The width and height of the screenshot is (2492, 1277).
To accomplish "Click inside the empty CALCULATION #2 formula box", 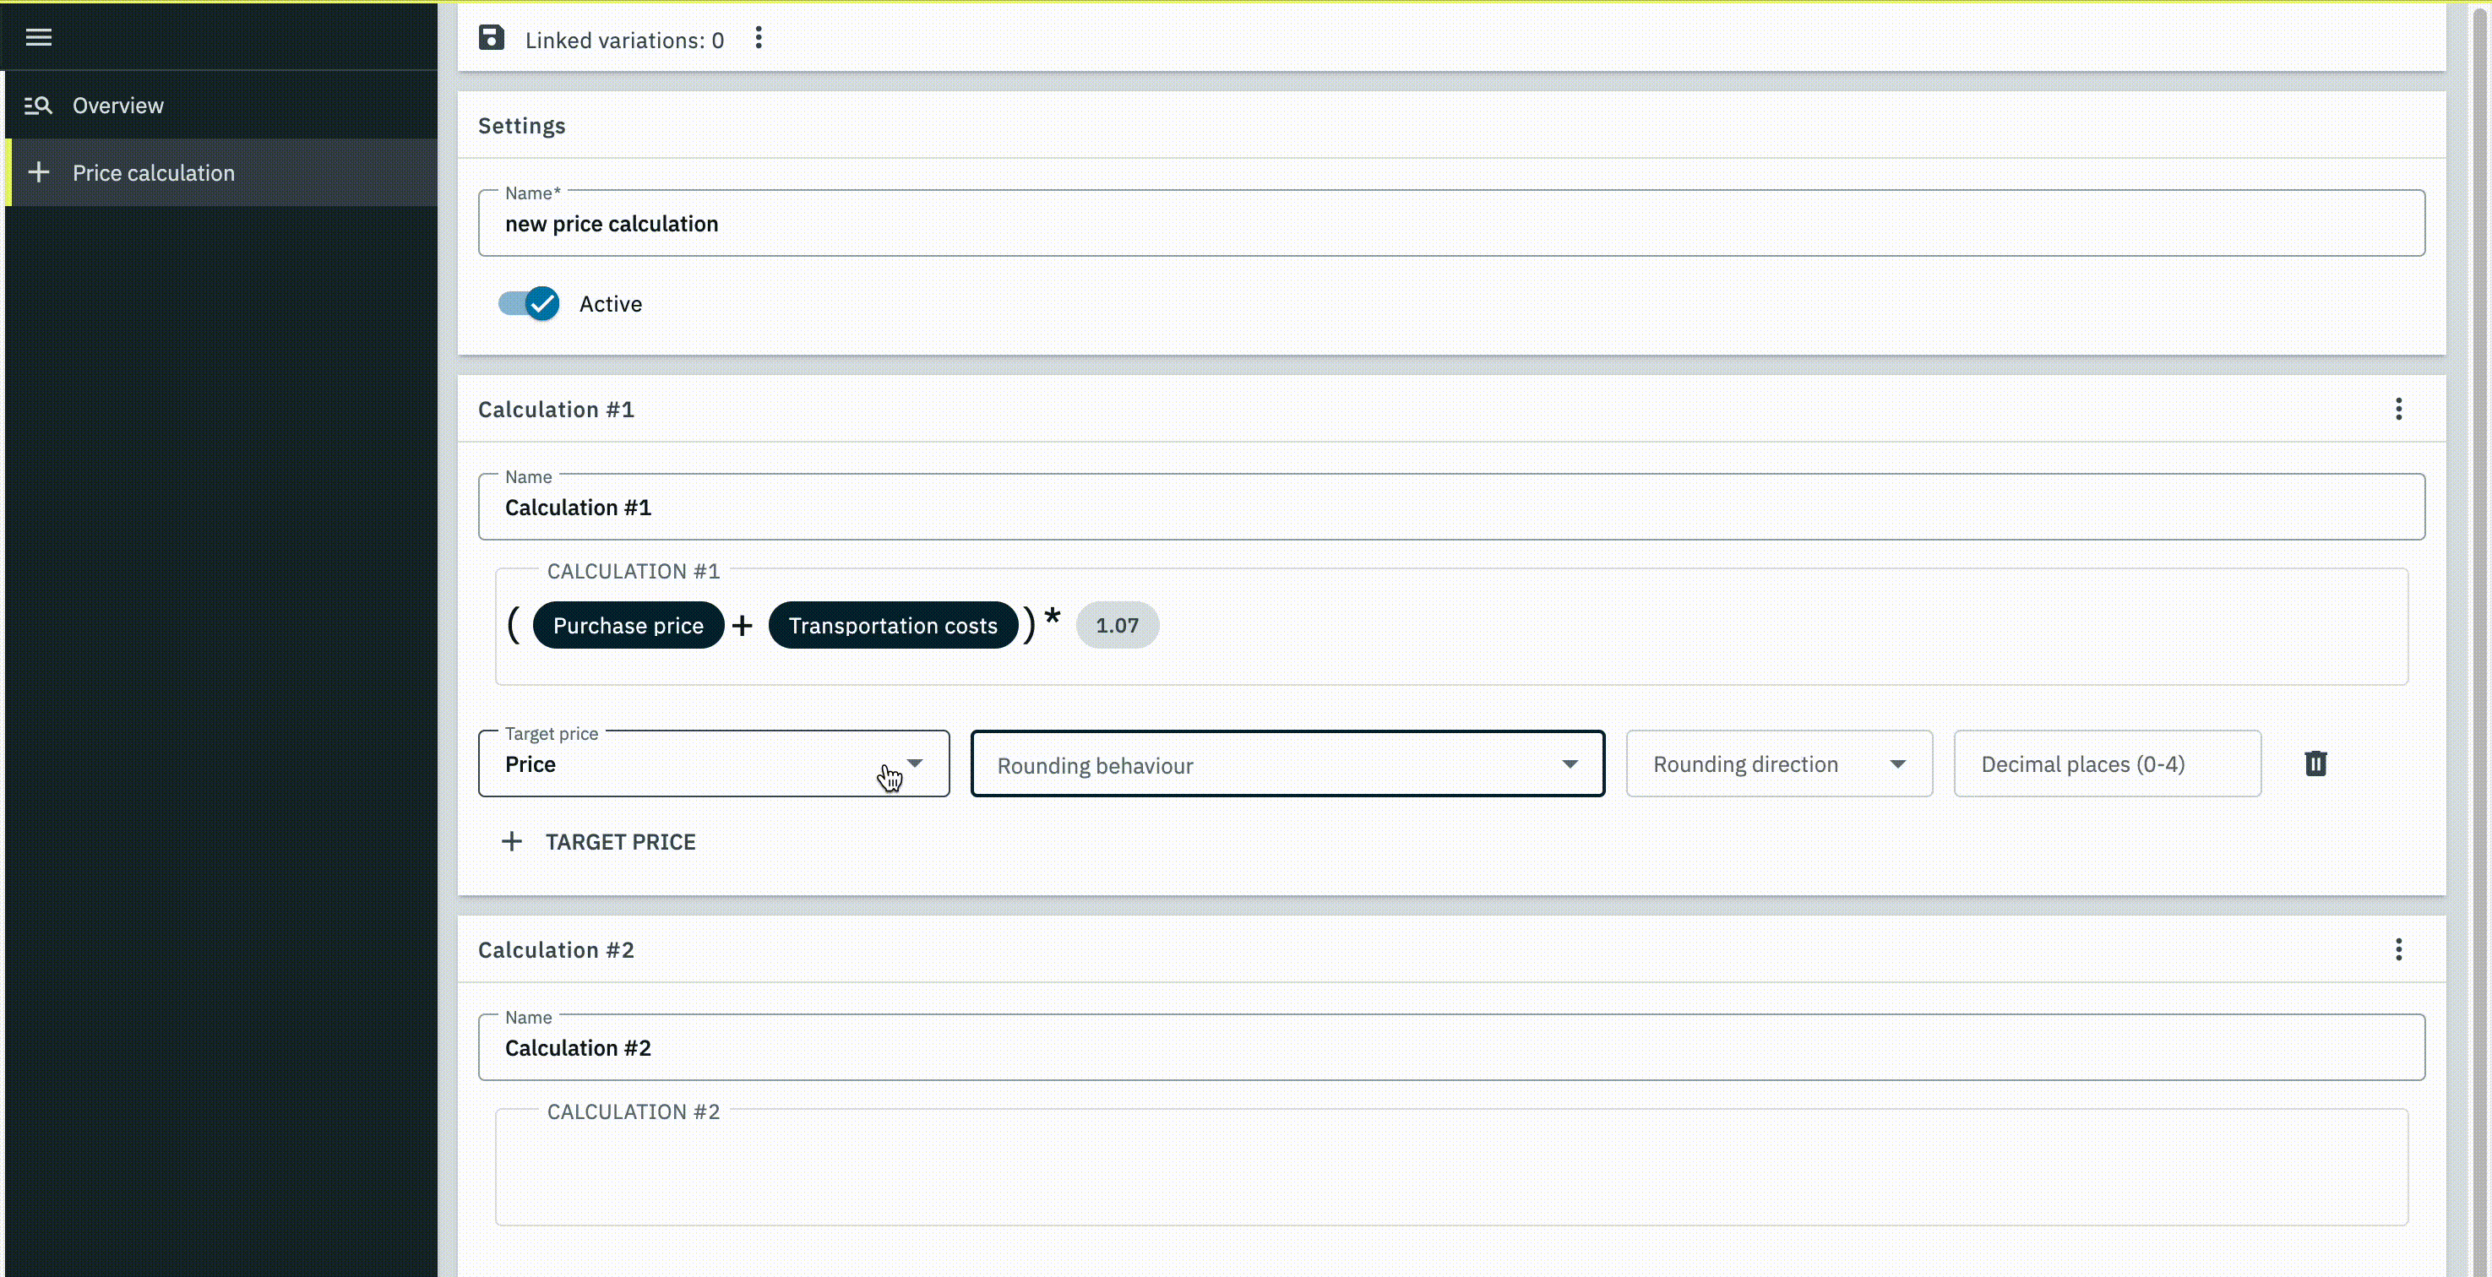I will (x=1451, y=1169).
